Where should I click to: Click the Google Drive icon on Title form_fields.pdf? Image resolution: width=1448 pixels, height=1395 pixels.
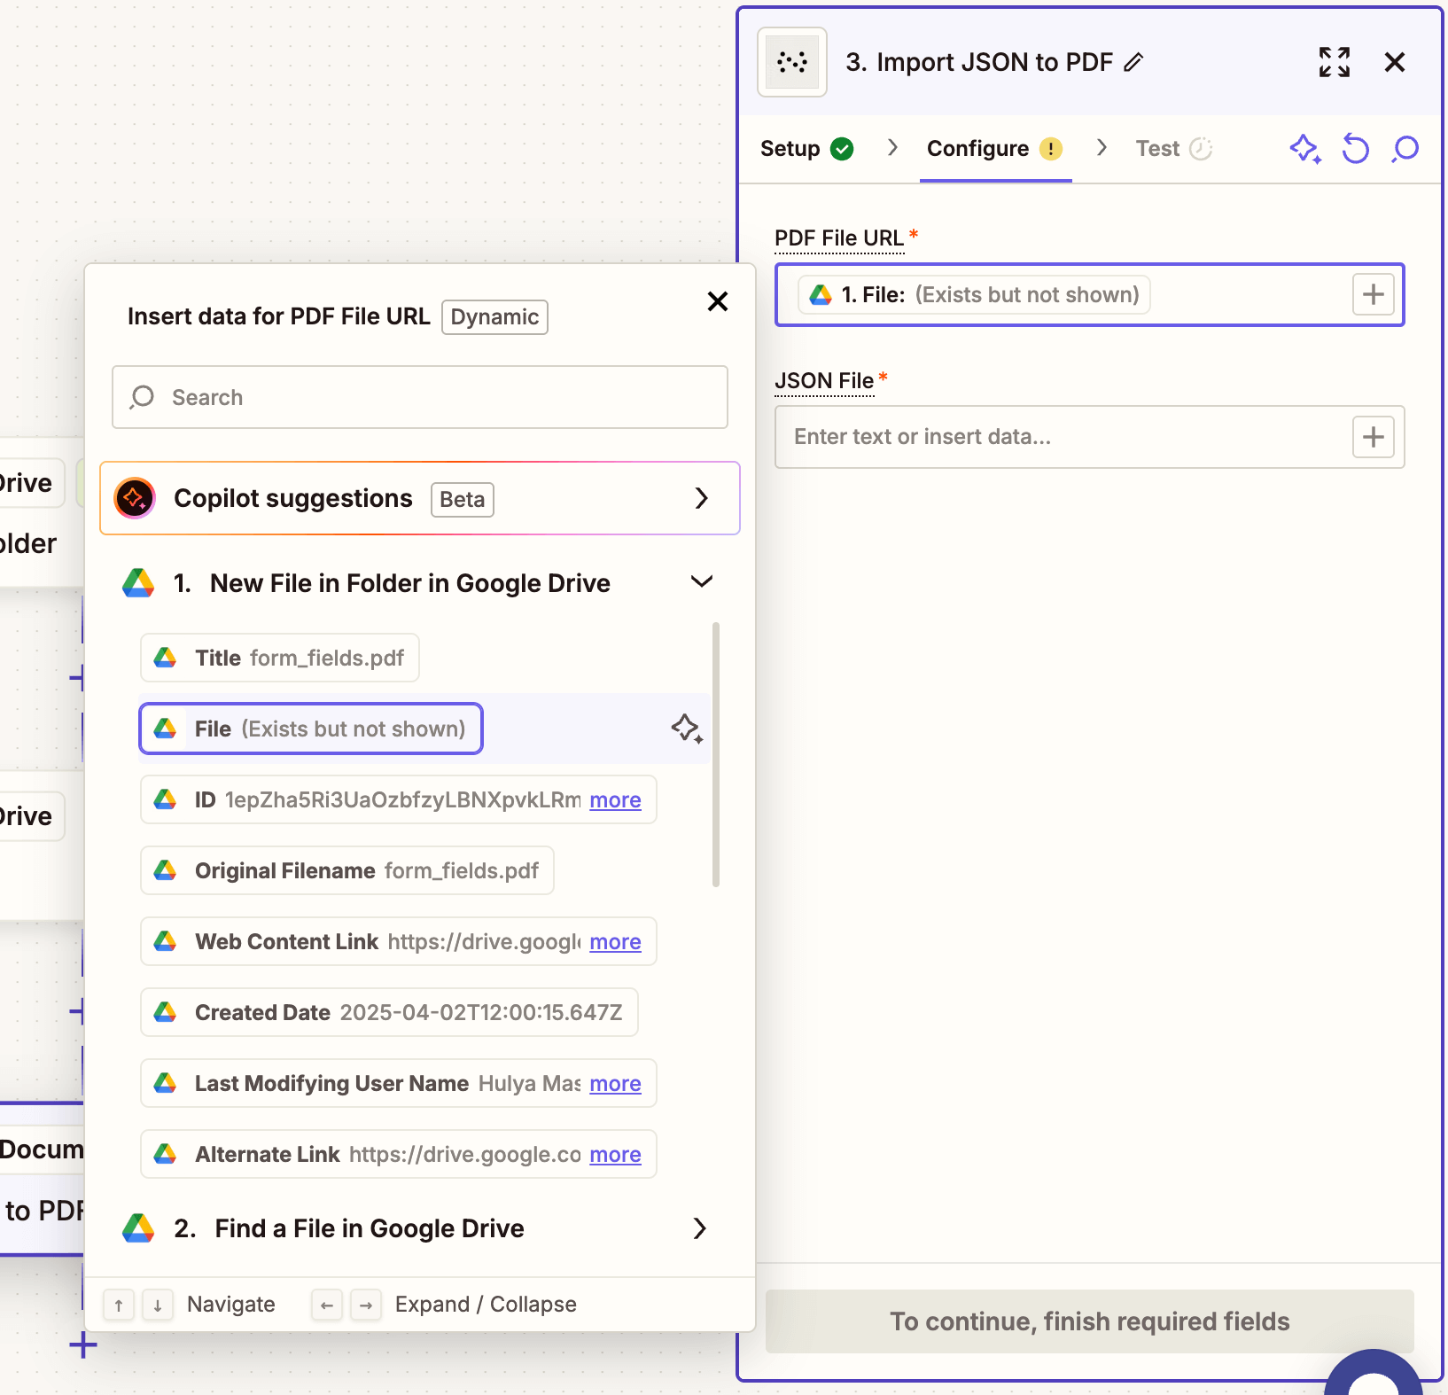[x=167, y=658]
